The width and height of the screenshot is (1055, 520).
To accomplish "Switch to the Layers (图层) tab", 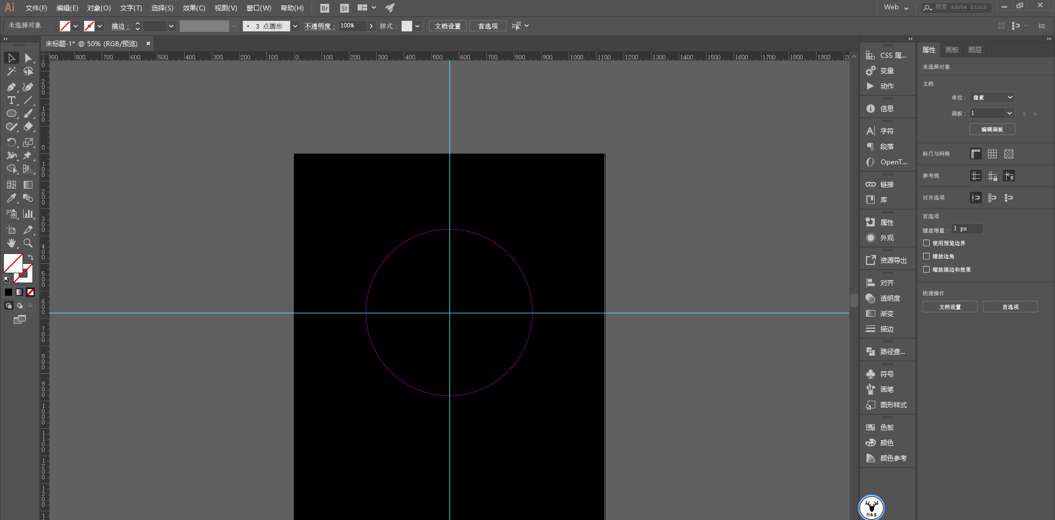I will 975,50.
